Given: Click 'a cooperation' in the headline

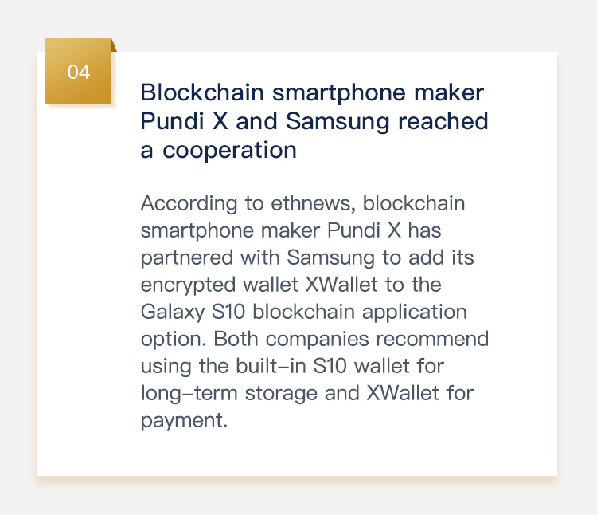Looking at the screenshot, I should coord(218,150).
